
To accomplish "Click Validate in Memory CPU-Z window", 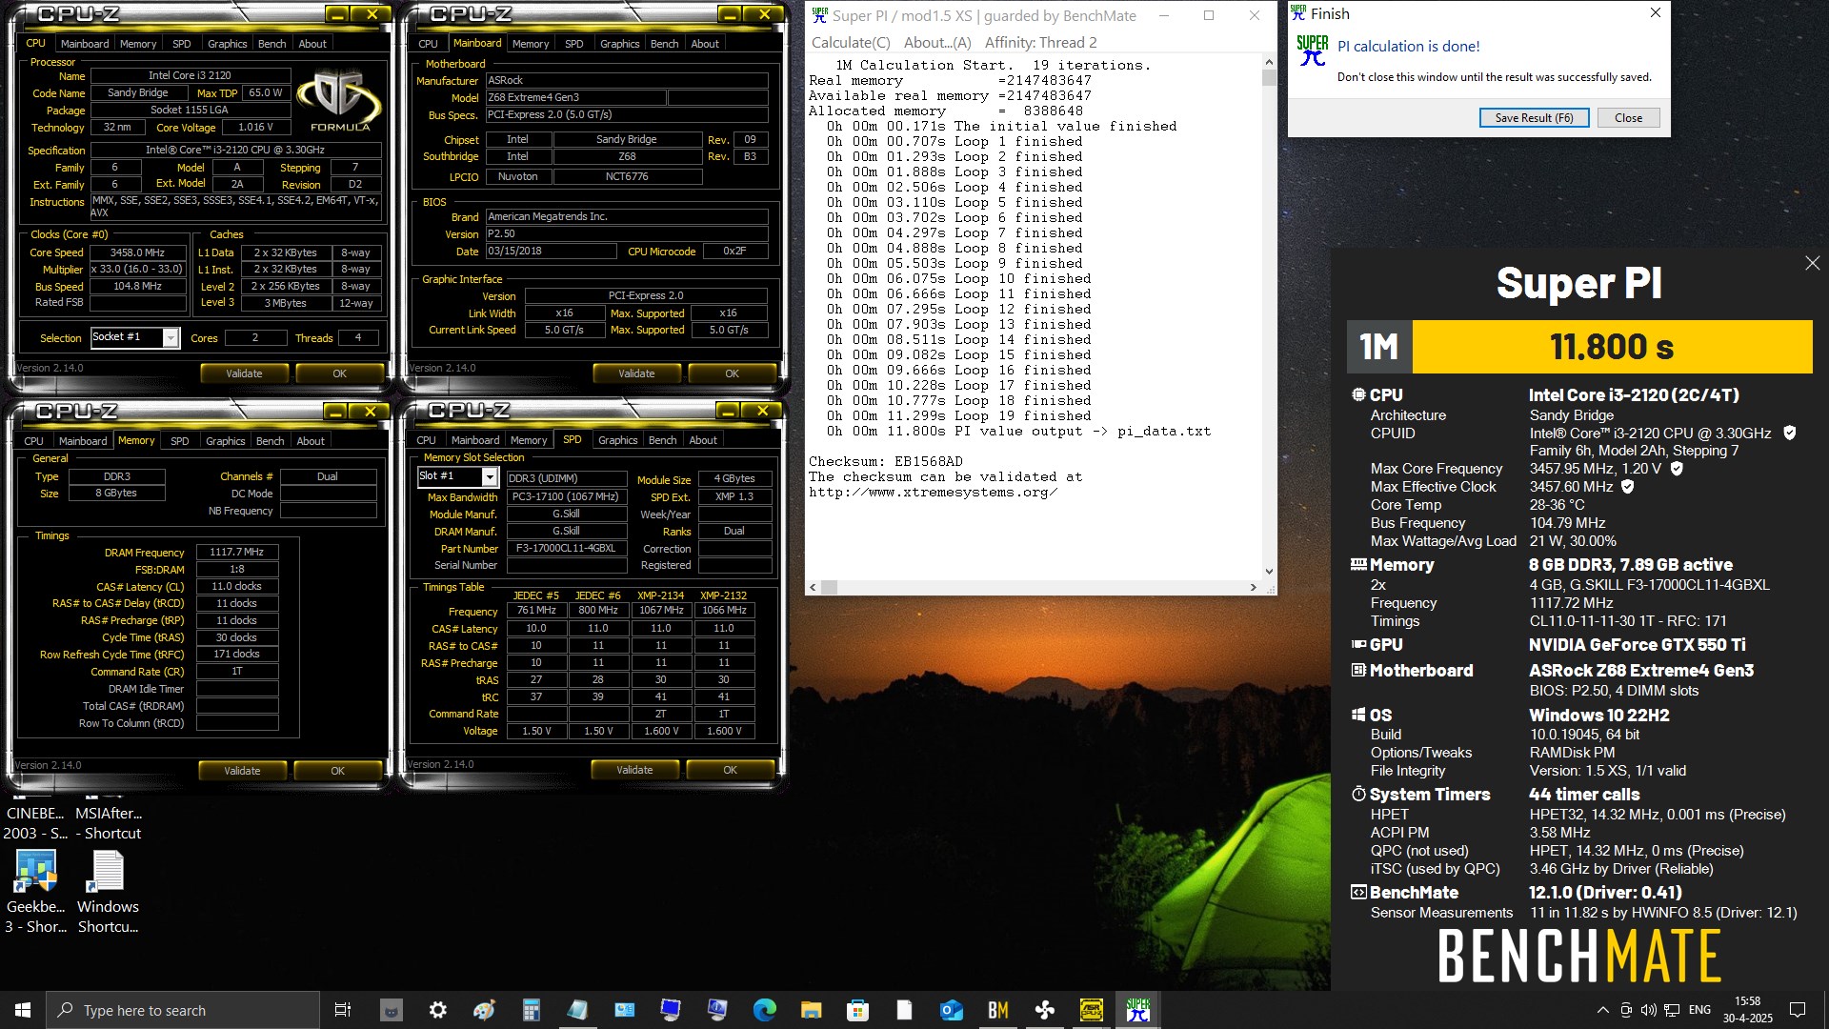I will point(242,771).
